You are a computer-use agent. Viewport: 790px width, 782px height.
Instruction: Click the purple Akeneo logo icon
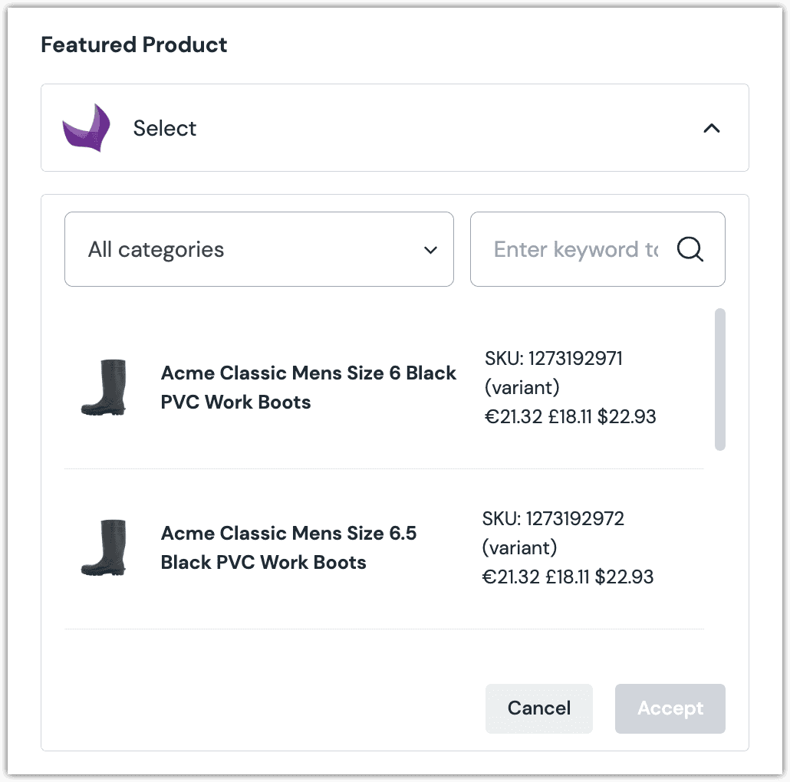[86, 127]
